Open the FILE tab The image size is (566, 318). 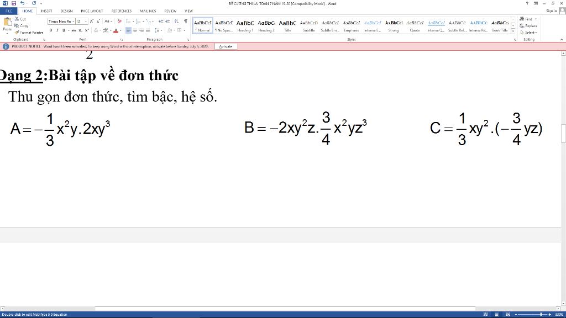click(x=9, y=11)
